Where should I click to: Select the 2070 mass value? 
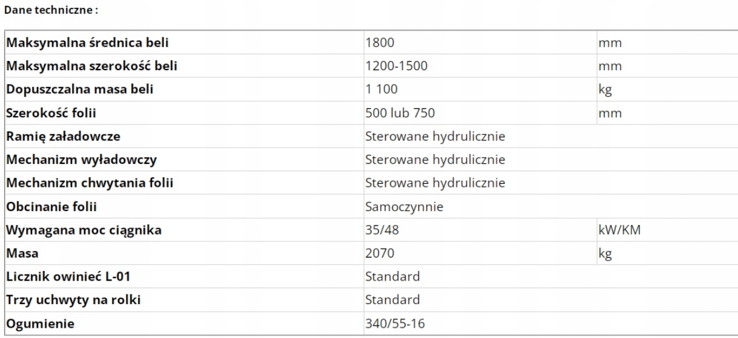point(381,253)
